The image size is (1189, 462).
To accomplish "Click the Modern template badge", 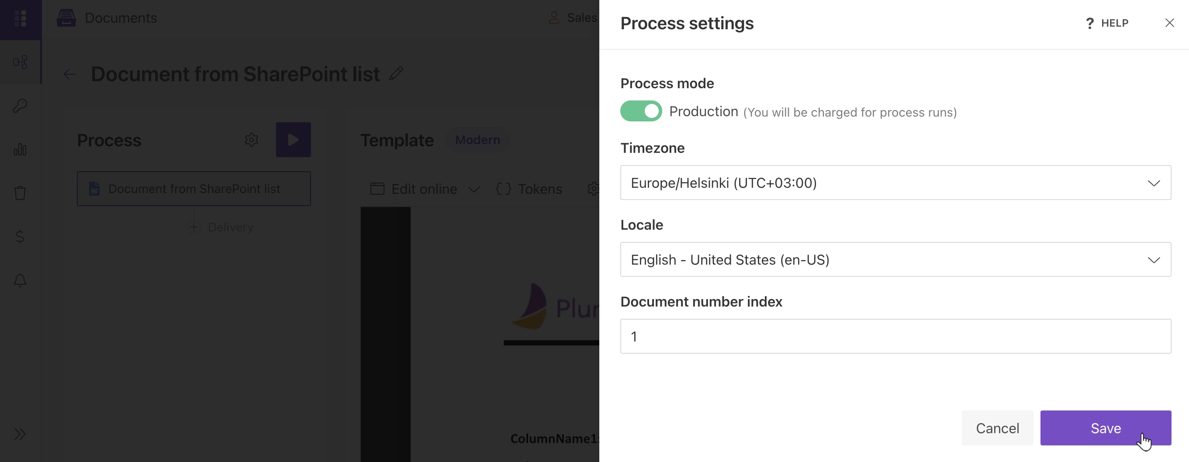I will click(478, 140).
